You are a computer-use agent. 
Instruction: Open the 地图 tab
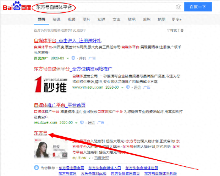coord(161,19)
